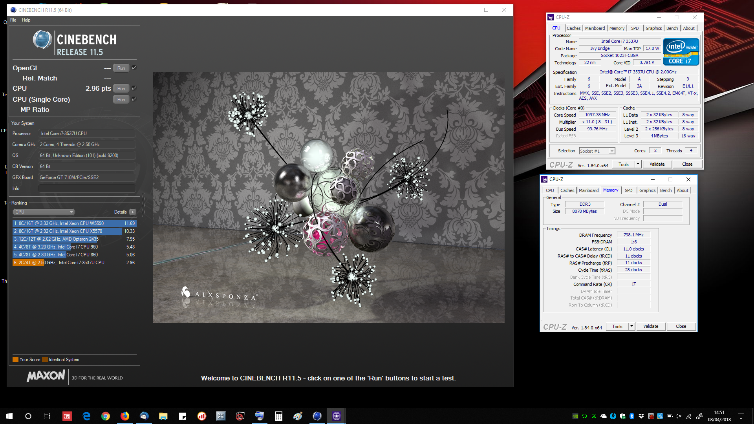Image resolution: width=754 pixels, height=424 pixels.
Task: Switch to About tab in upper CPU-Z
Action: coord(689,28)
